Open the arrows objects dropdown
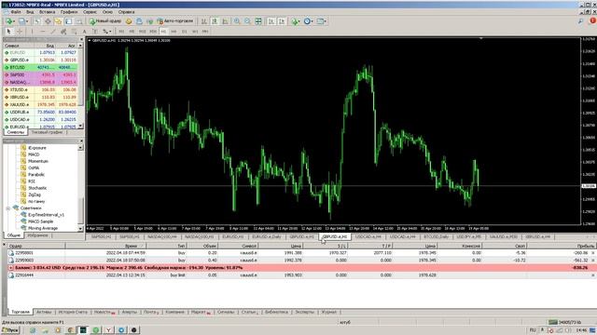This screenshot has height=335, width=597. click(x=107, y=31)
